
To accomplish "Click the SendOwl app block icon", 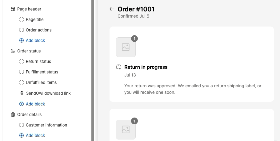I will point(22,93).
